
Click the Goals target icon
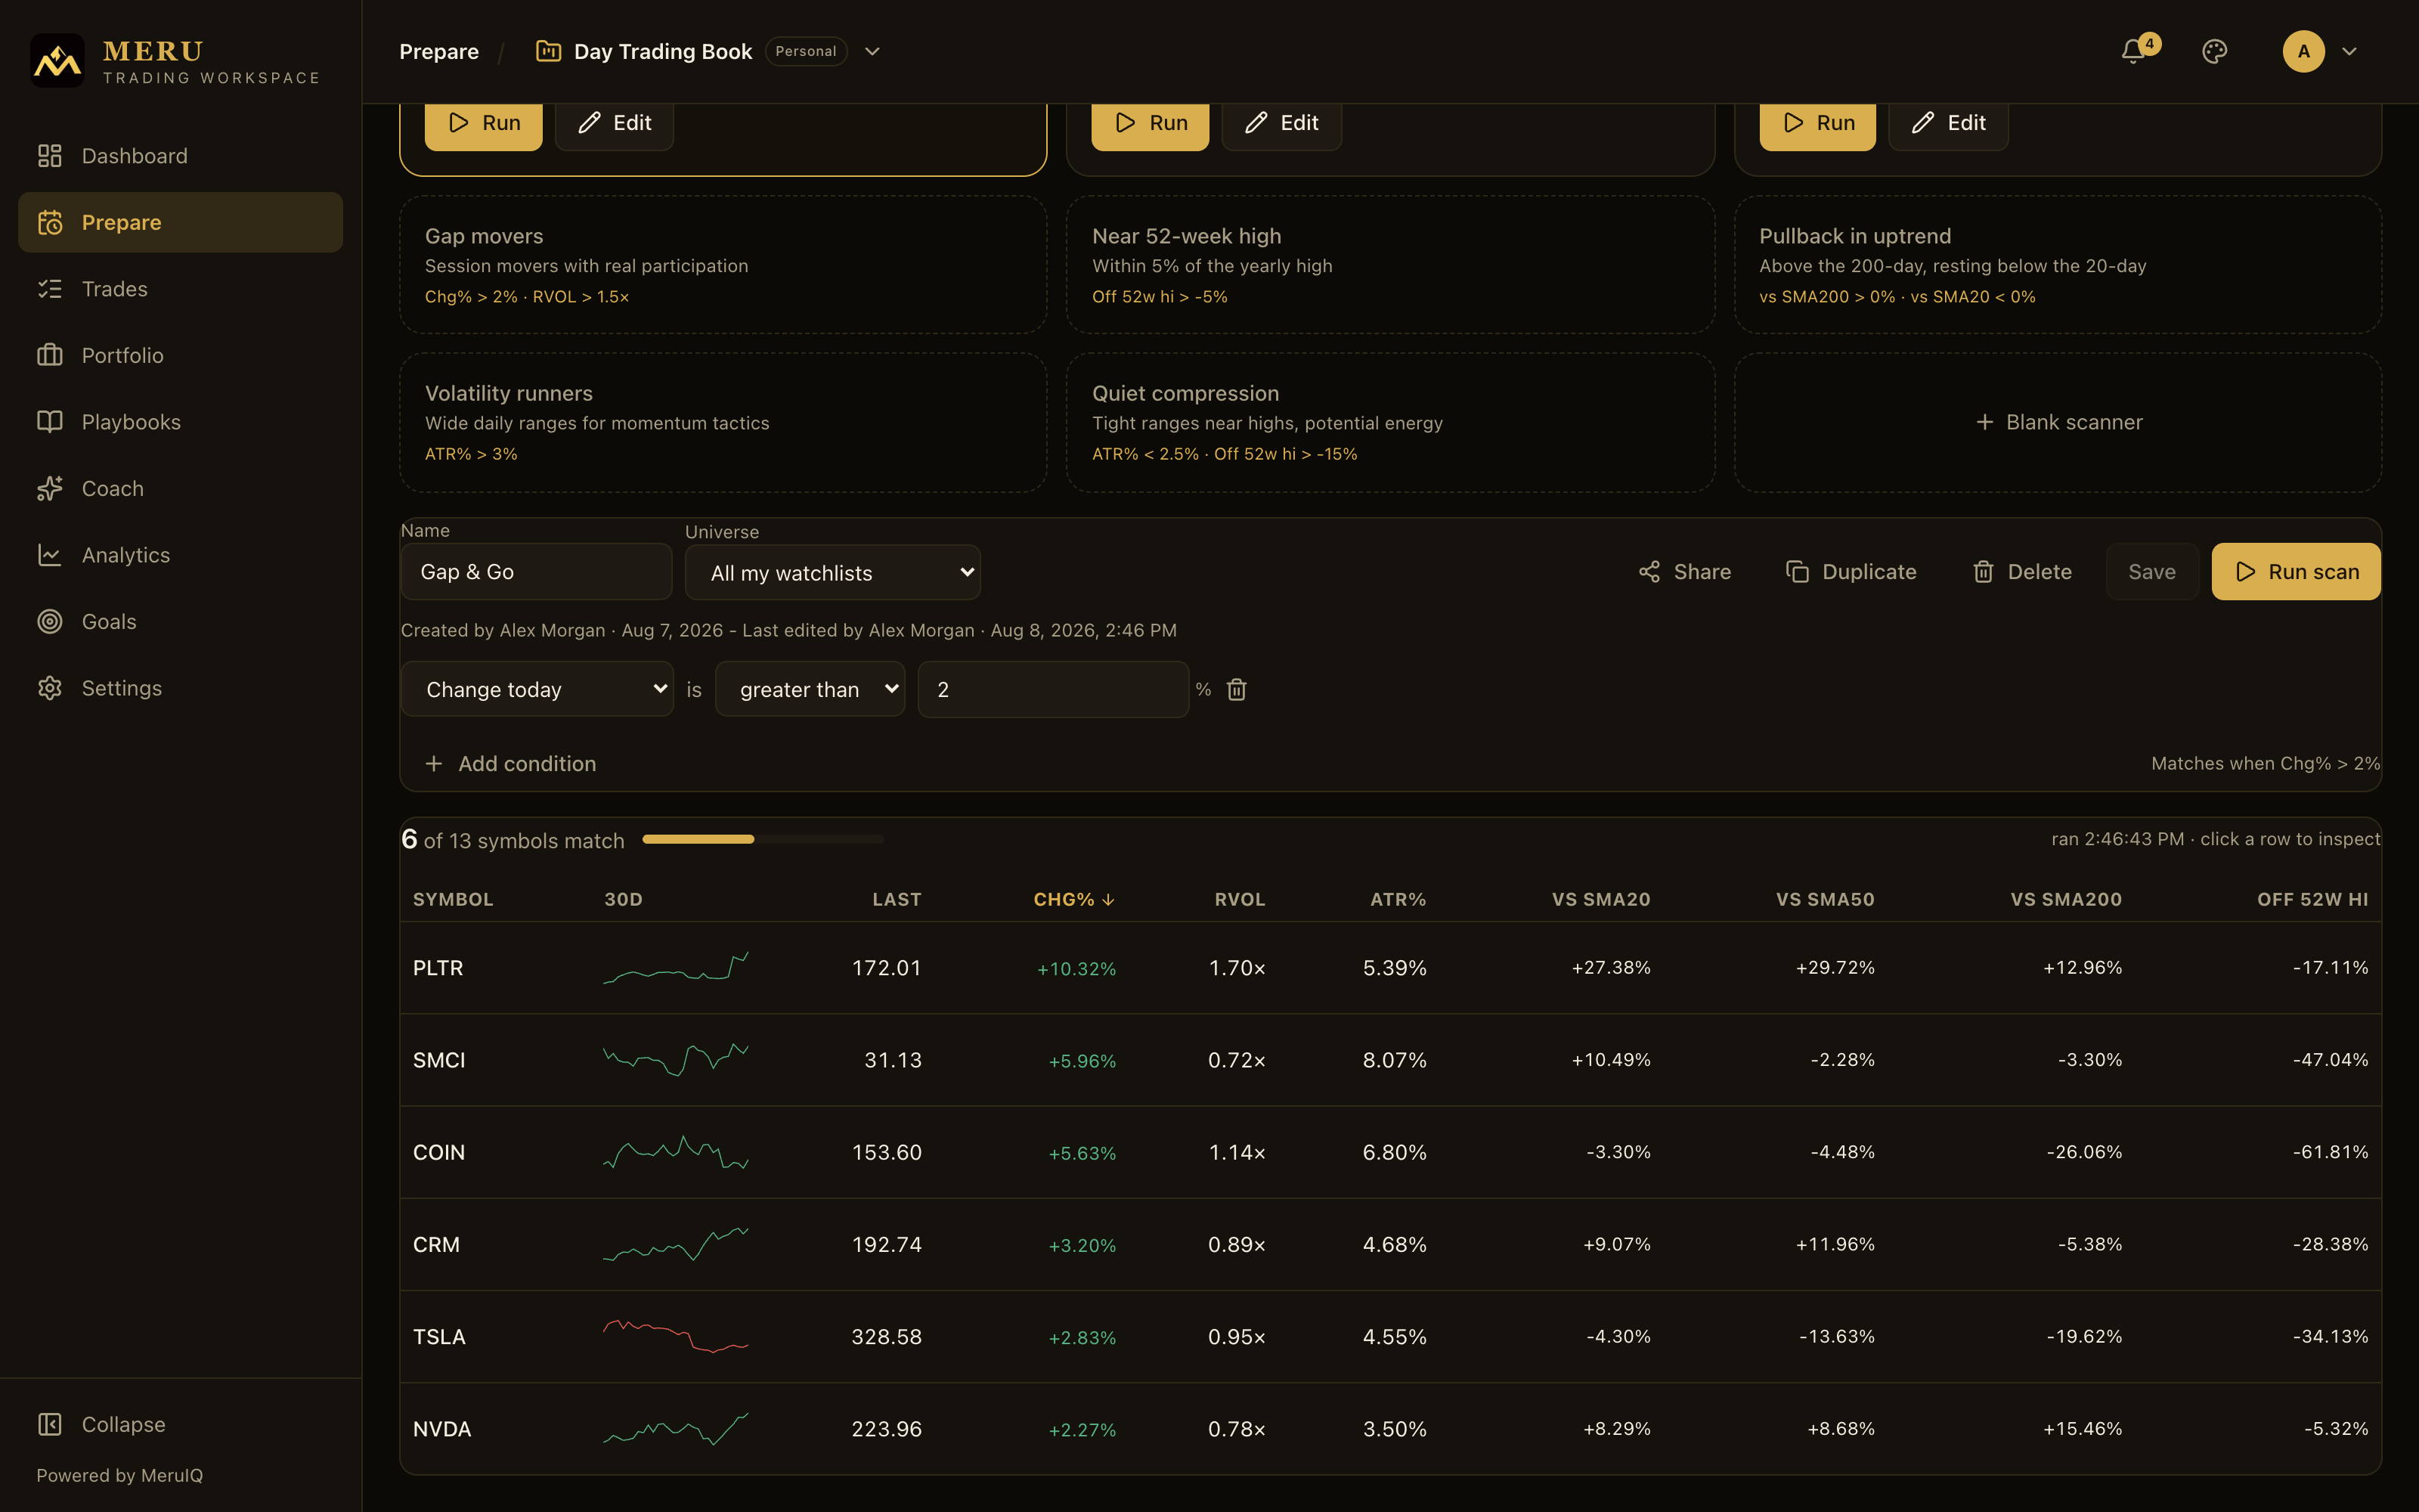pos(49,621)
